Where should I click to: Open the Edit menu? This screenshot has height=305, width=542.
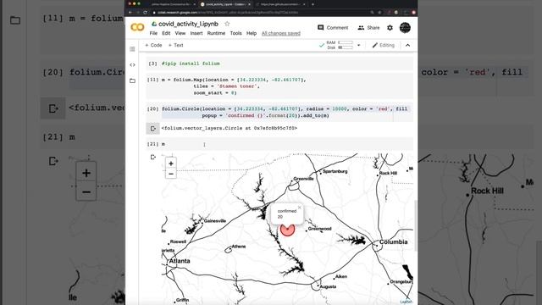point(166,34)
